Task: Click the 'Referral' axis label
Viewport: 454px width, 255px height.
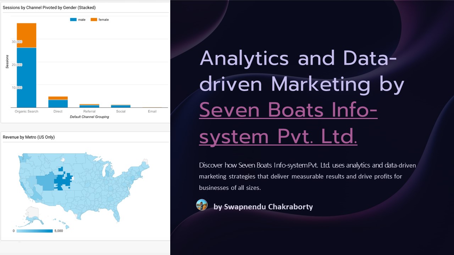Action: pyautogui.click(x=89, y=111)
